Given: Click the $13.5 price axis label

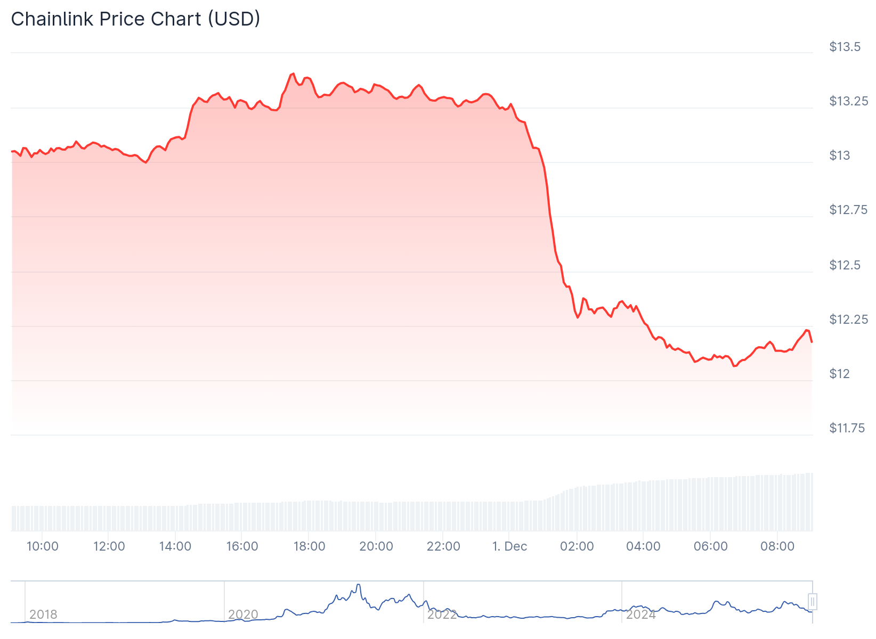Looking at the screenshot, I should pyautogui.click(x=845, y=47).
